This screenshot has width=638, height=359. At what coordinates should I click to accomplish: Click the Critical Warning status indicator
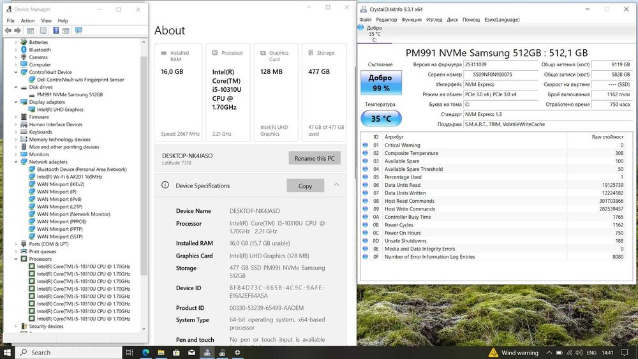[x=365, y=145]
